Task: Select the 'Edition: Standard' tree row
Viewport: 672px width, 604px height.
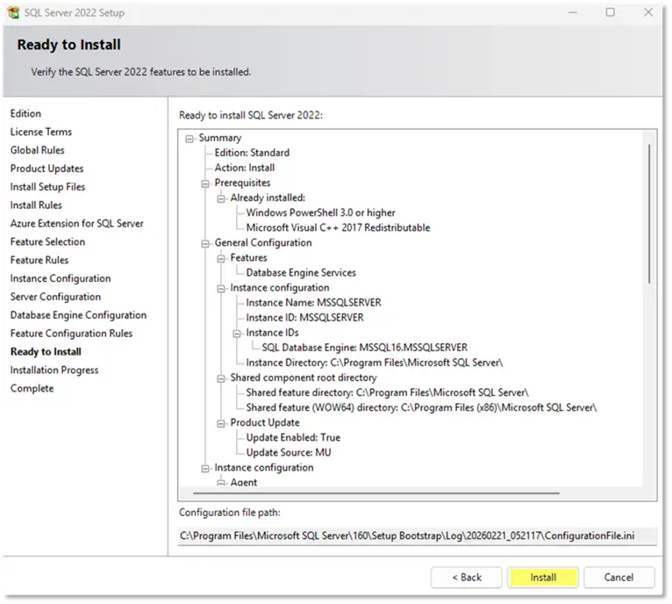Action: [x=252, y=153]
